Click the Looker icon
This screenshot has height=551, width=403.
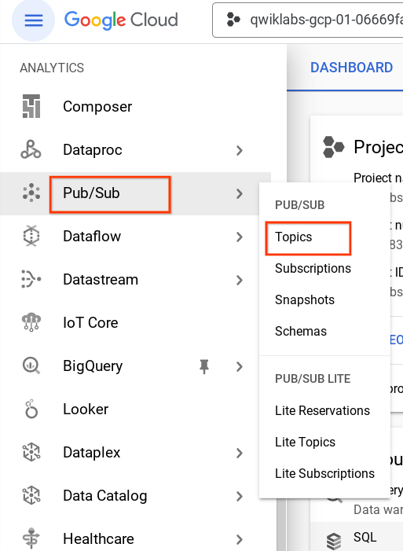pyautogui.click(x=31, y=409)
